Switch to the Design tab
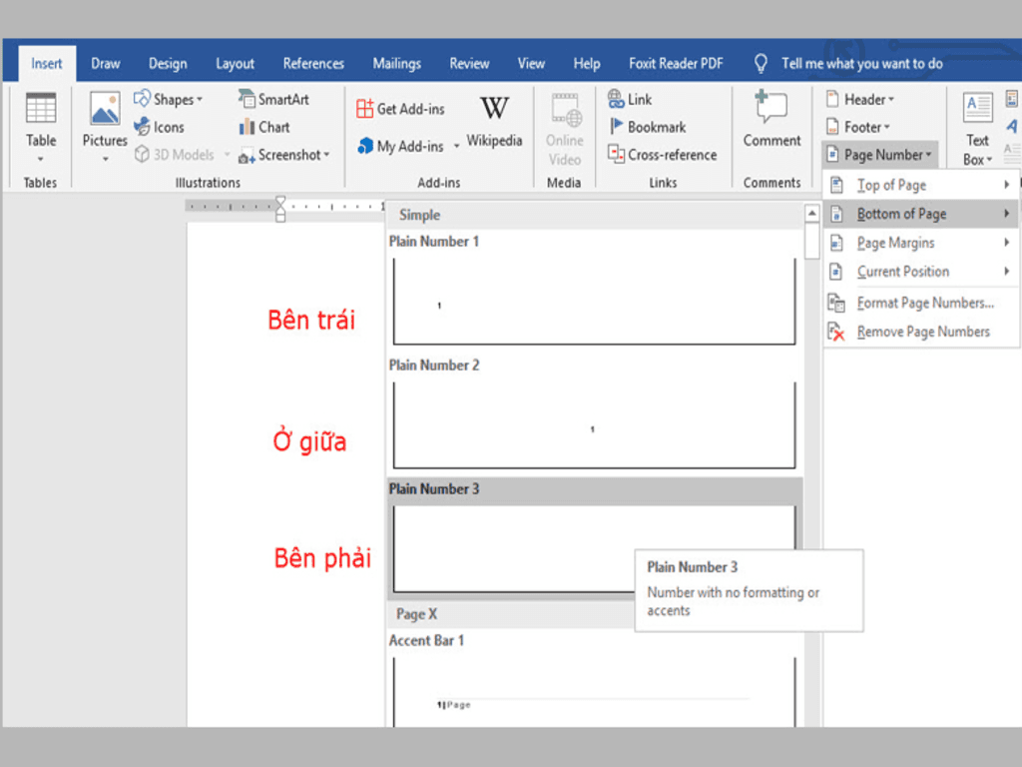1022x767 pixels. 168,63
